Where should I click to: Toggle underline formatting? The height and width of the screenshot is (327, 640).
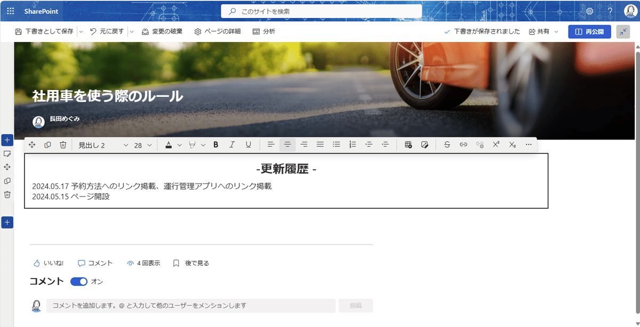coord(248,145)
